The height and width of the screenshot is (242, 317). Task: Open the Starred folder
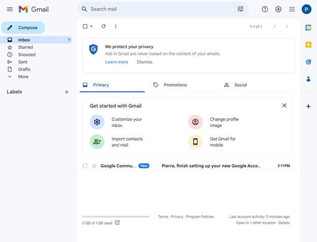[x=25, y=47]
